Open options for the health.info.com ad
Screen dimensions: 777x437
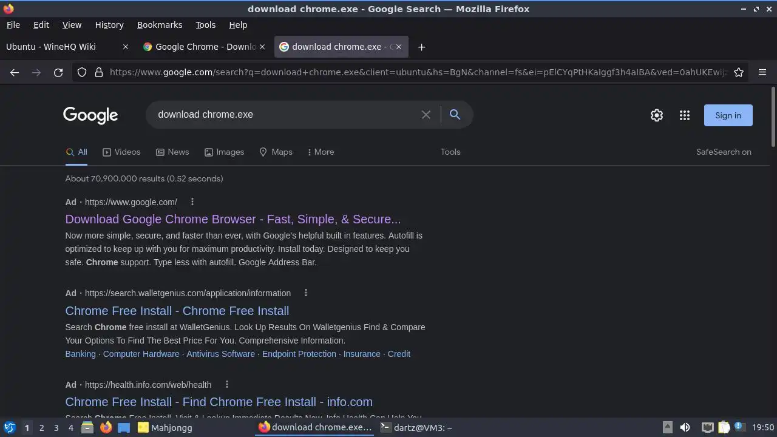(x=226, y=384)
